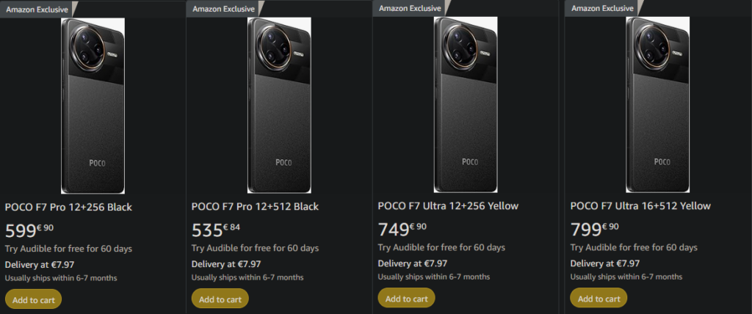Add POCO F7 Pro 12+512 Black to cart

pos(220,299)
